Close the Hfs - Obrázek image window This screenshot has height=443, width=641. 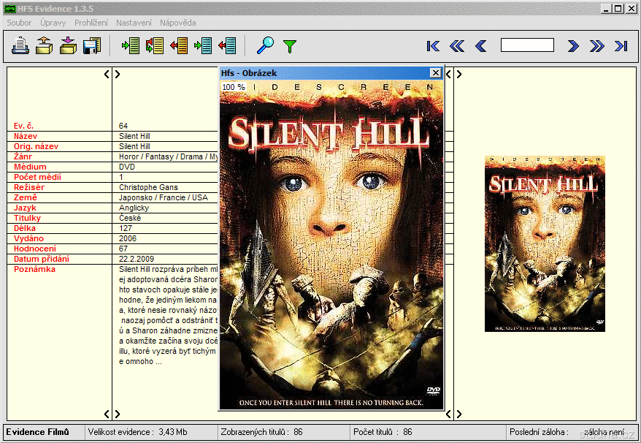pyautogui.click(x=436, y=73)
